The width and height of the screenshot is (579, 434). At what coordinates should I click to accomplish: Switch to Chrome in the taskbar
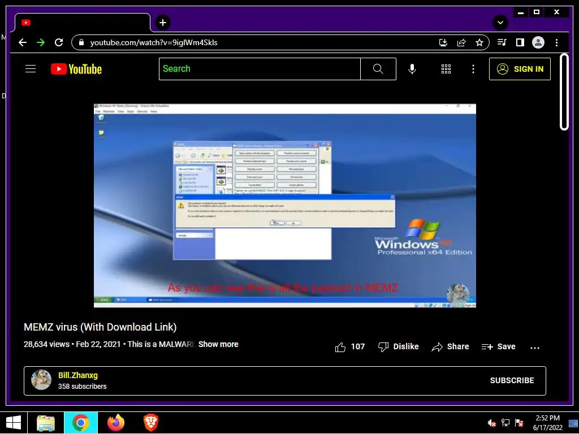tap(81, 423)
